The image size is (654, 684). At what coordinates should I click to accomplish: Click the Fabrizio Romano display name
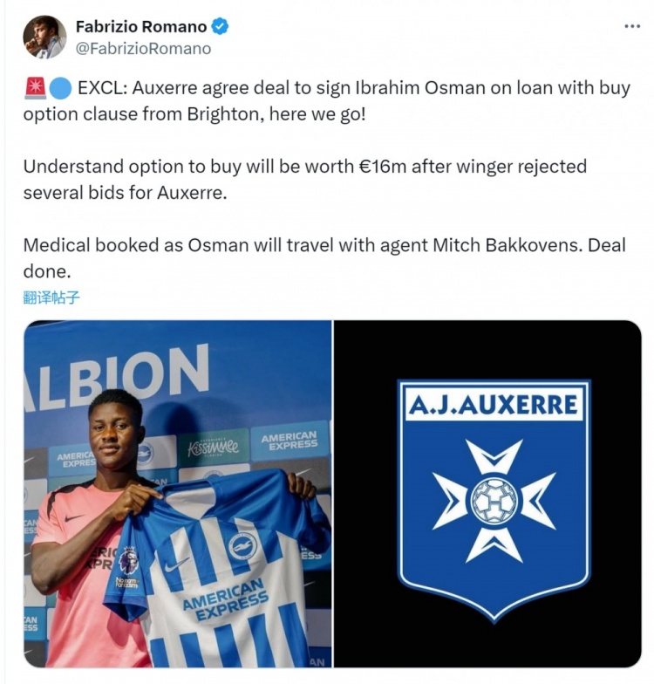pyautogui.click(x=141, y=26)
